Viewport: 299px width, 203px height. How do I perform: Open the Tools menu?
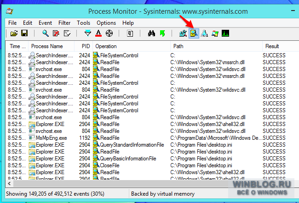pos(84,23)
